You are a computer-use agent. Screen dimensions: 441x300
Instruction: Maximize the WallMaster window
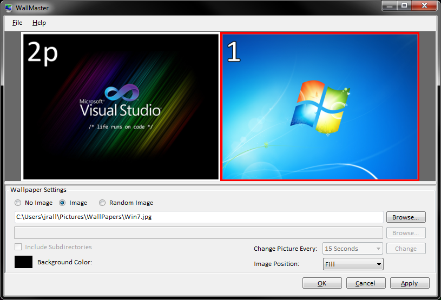tap(404, 5)
